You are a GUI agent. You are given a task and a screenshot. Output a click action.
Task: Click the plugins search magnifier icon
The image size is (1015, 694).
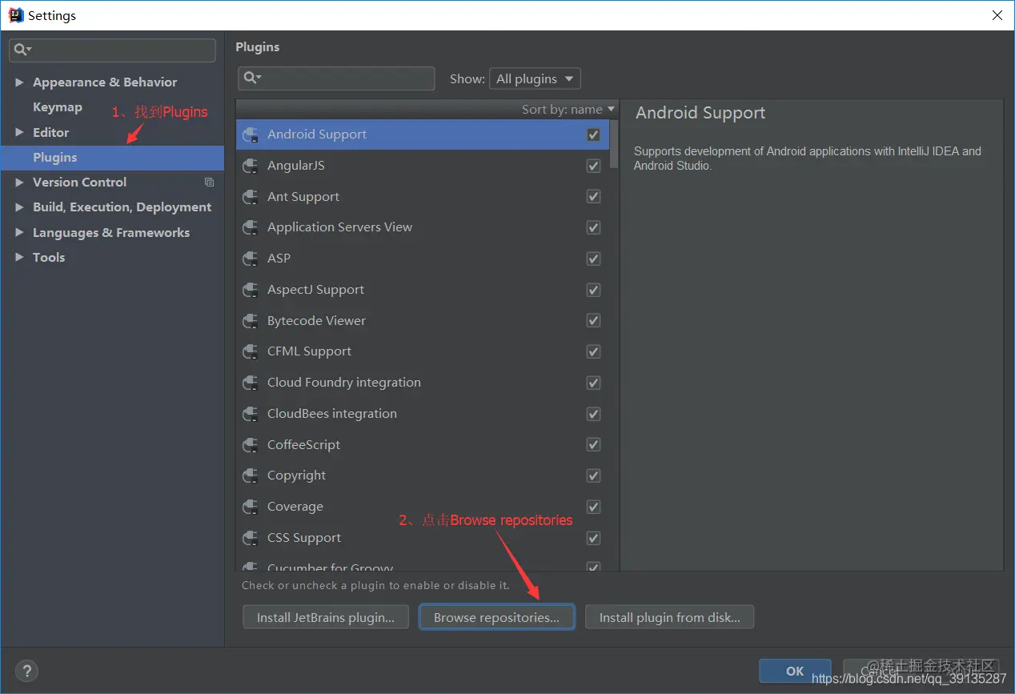(x=251, y=78)
